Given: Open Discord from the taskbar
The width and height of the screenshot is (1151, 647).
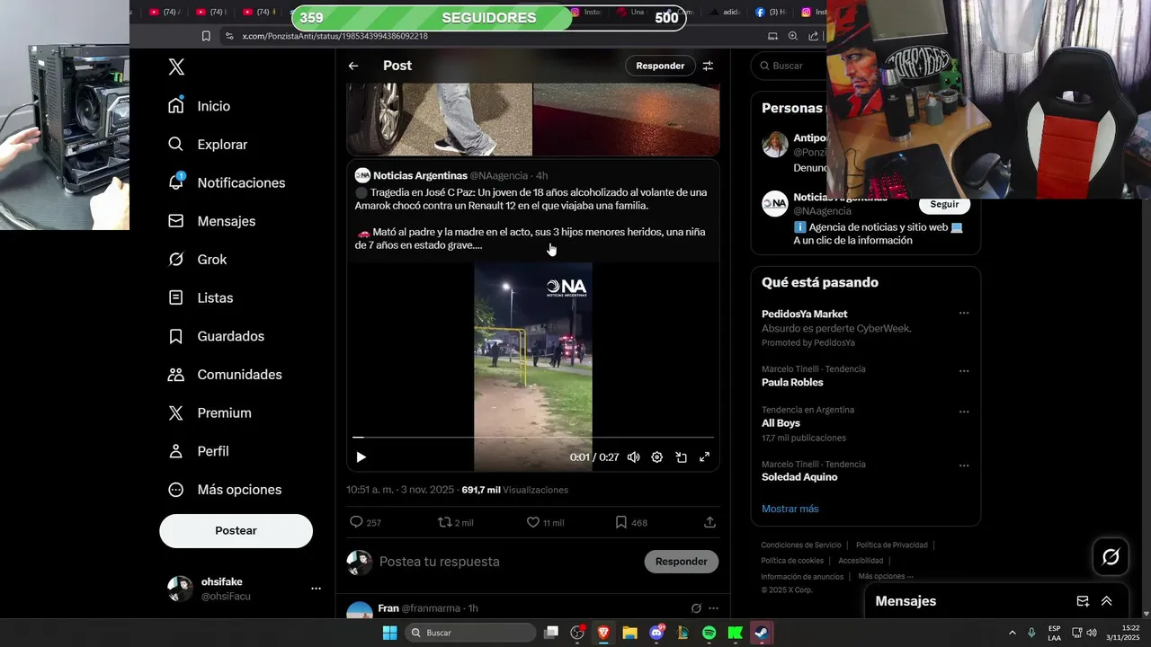Looking at the screenshot, I should click(656, 633).
